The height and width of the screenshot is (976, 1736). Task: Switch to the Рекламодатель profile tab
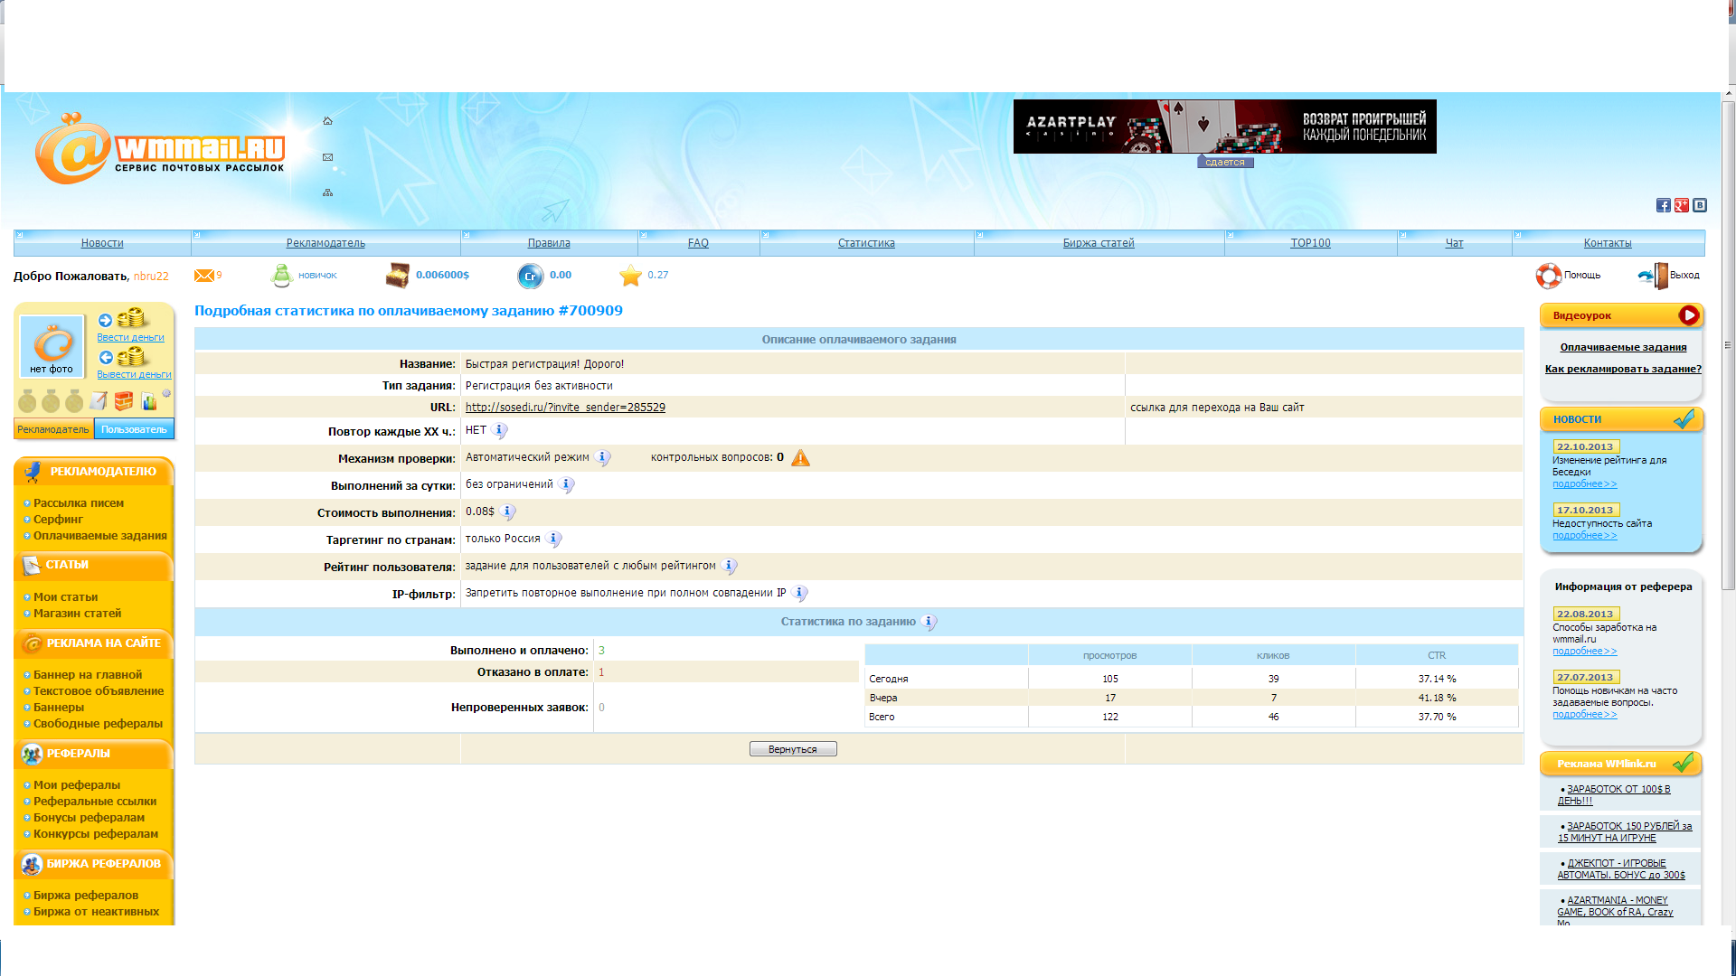(53, 429)
